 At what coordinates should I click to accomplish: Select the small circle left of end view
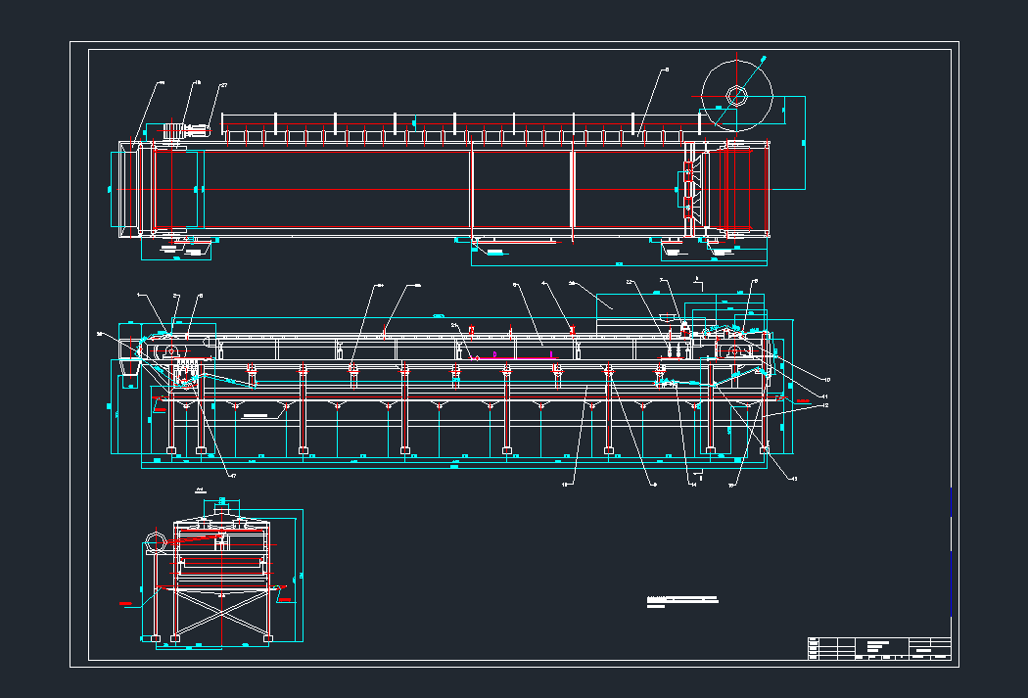click(x=154, y=541)
